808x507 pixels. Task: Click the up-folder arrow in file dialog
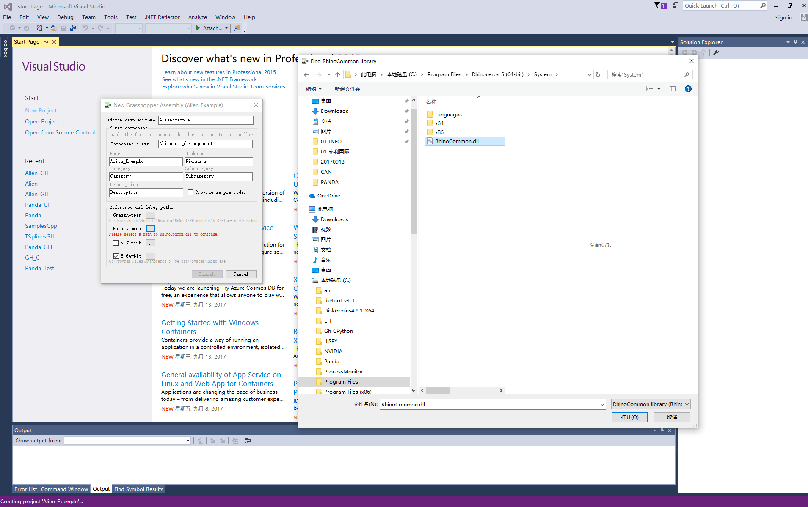pyautogui.click(x=337, y=75)
